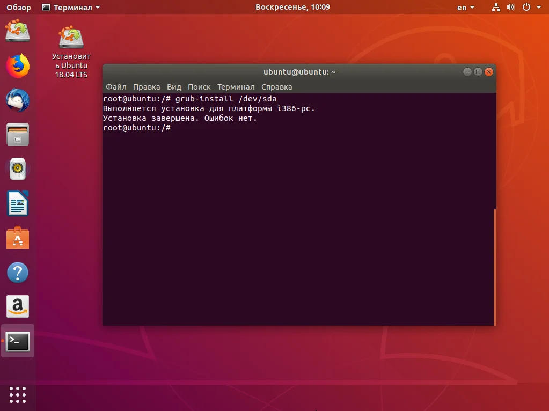Open Firefox from the dock
This screenshot has width=549, height=411.
tap(18, 66)
